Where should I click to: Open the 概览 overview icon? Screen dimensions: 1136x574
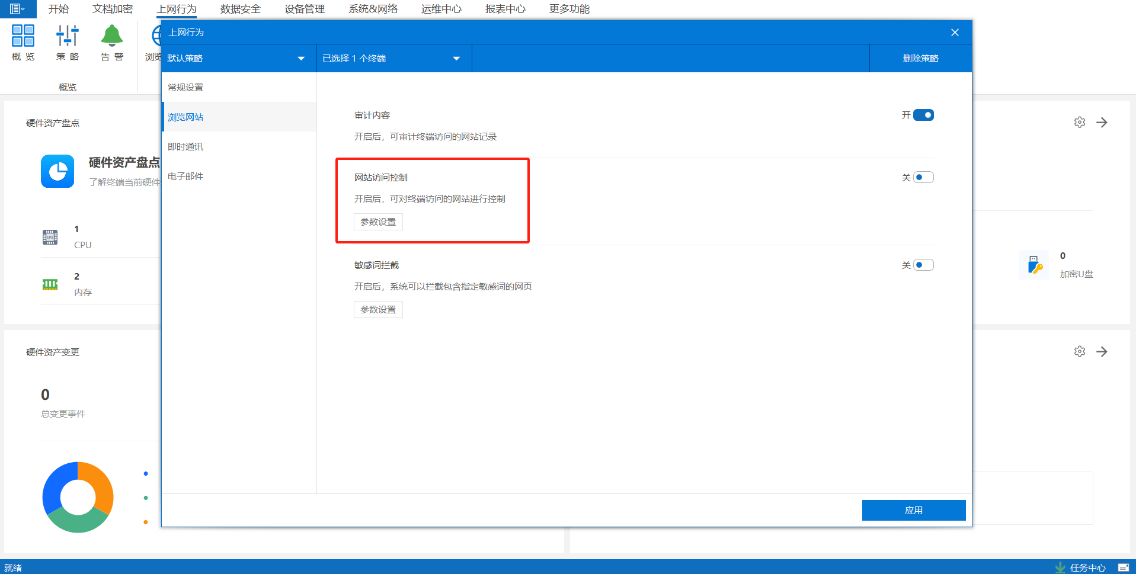click(23, 36)
